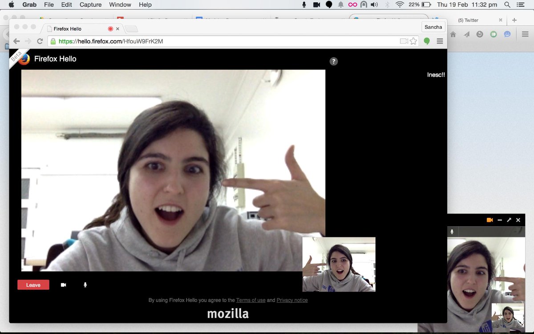Viewport: 534px width, 334px height.
Task: Mute the microphone in the Hello conversation
Action: [85, 285]
